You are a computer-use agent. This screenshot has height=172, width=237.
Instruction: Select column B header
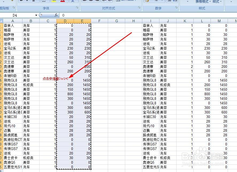click(31, 21)
